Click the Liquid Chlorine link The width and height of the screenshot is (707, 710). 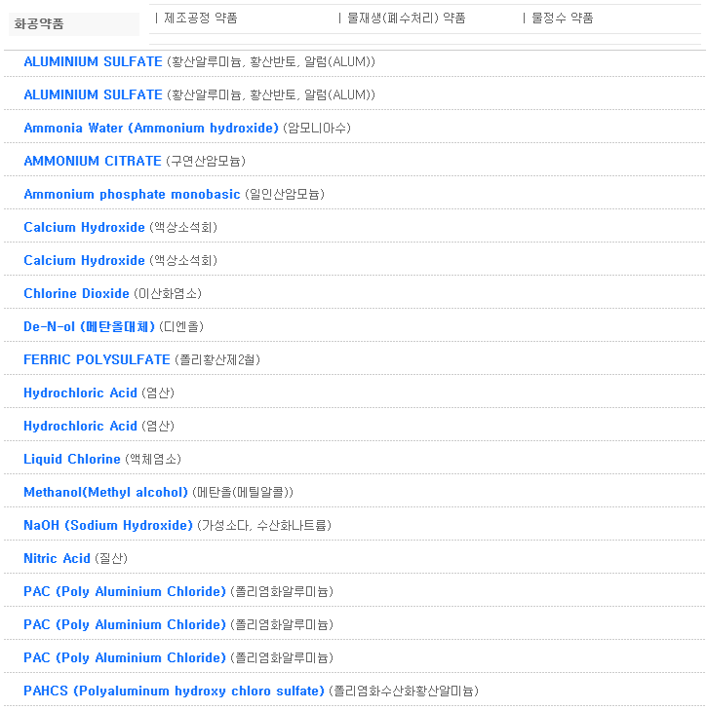(x=72, y=459)
